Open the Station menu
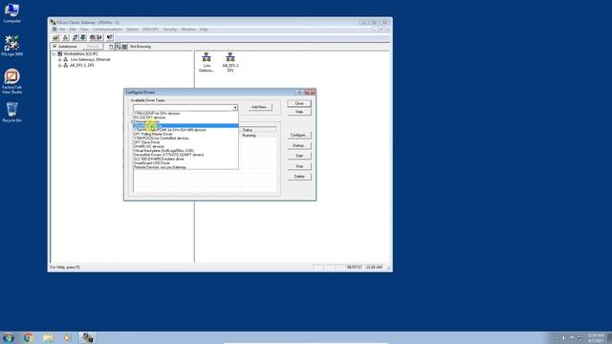Screen dimensions: 612x344 [x=132, y=30]
